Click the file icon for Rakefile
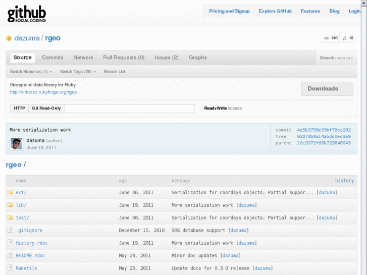Screen dimensions: 367x275 pos(10,268)
